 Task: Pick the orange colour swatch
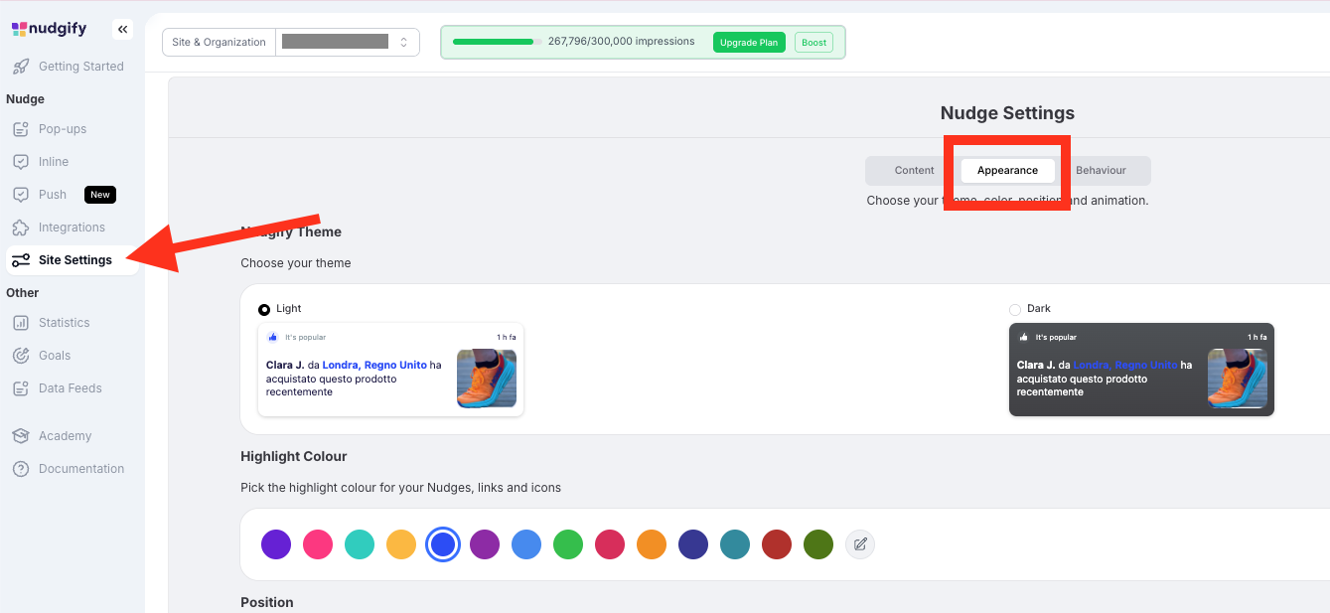click(x=652, y=544)
